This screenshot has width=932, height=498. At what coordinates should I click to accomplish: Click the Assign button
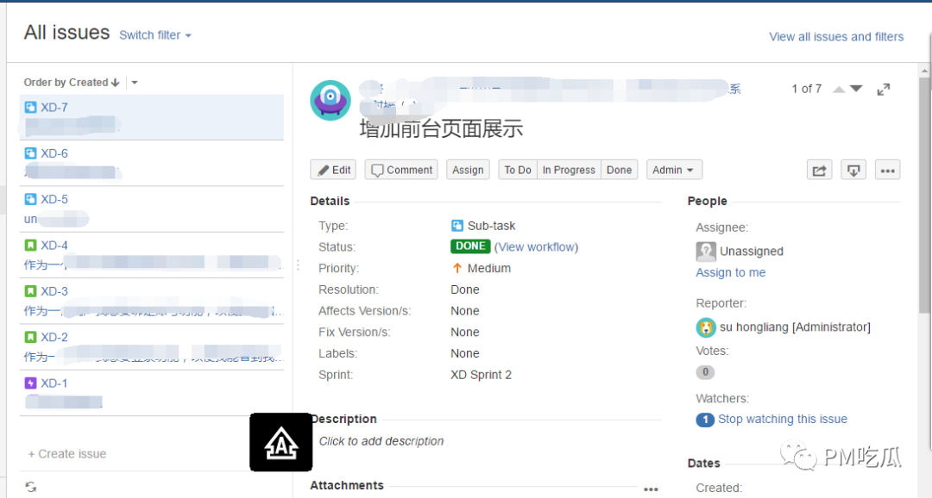pos(468,170)
